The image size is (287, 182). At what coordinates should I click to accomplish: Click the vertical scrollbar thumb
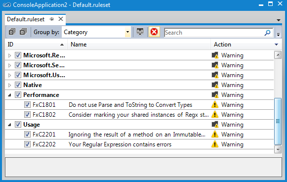pyautogui.click(x=278, y=121)
